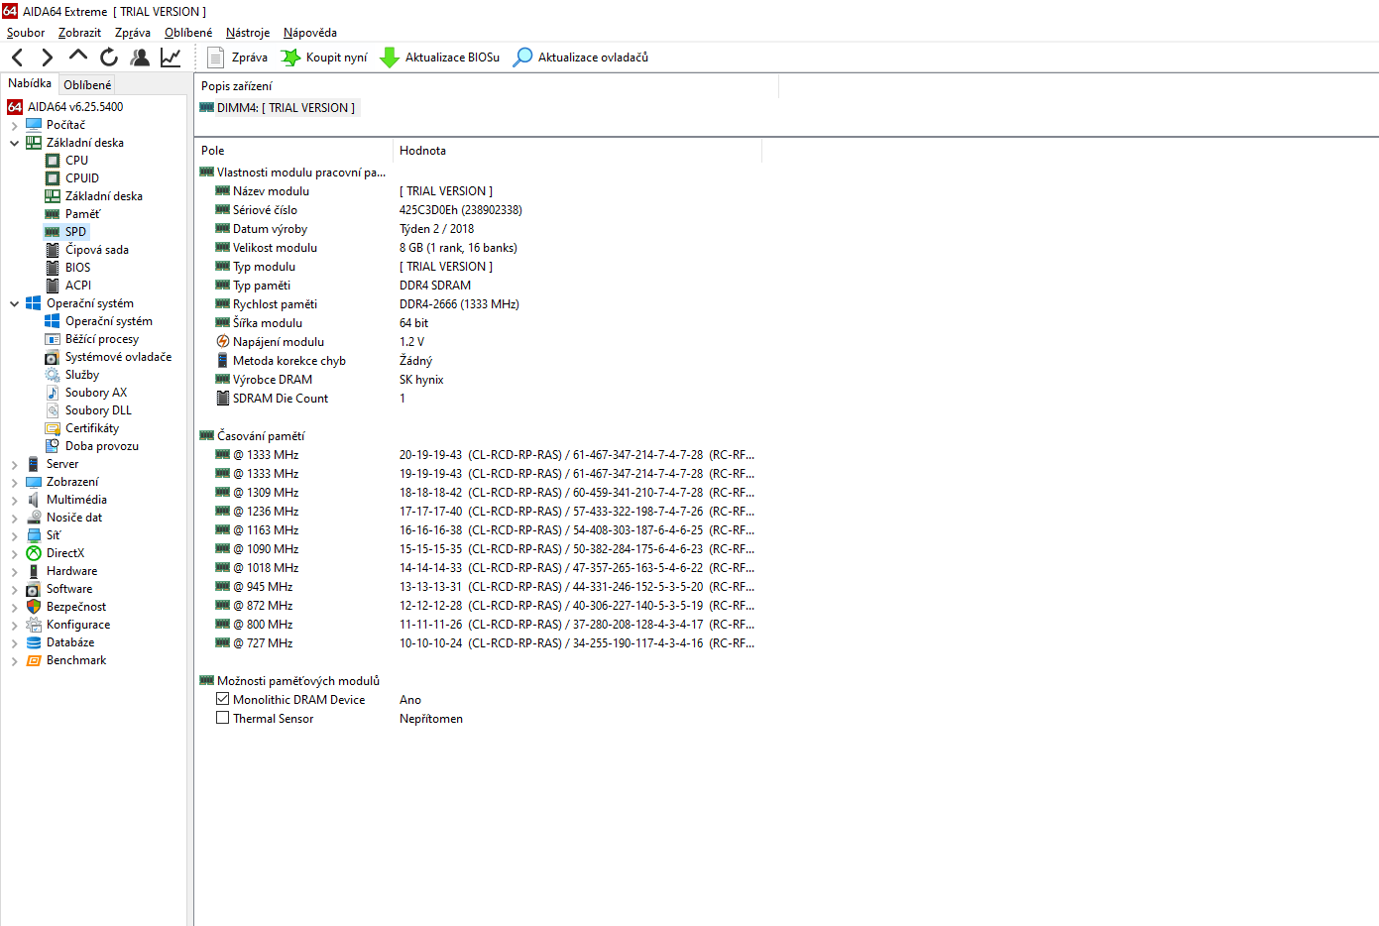
Task: Go forward using the right arrow
Action: tap(47, 58)
